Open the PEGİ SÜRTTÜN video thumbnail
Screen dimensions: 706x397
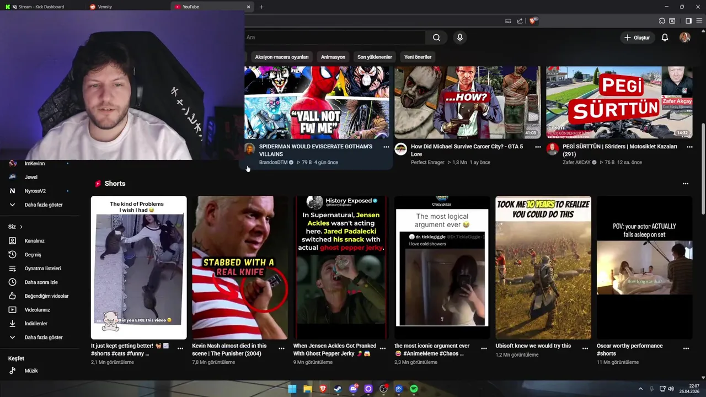619,103
